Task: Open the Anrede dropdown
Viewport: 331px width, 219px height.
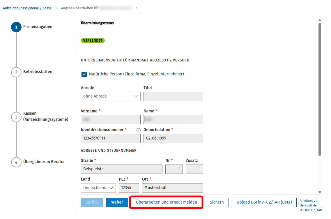Action: tap(111, 96)
